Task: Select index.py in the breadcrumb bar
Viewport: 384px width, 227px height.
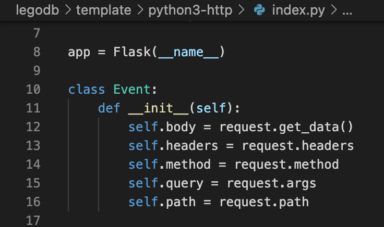Action: click(x=297, y=10)
